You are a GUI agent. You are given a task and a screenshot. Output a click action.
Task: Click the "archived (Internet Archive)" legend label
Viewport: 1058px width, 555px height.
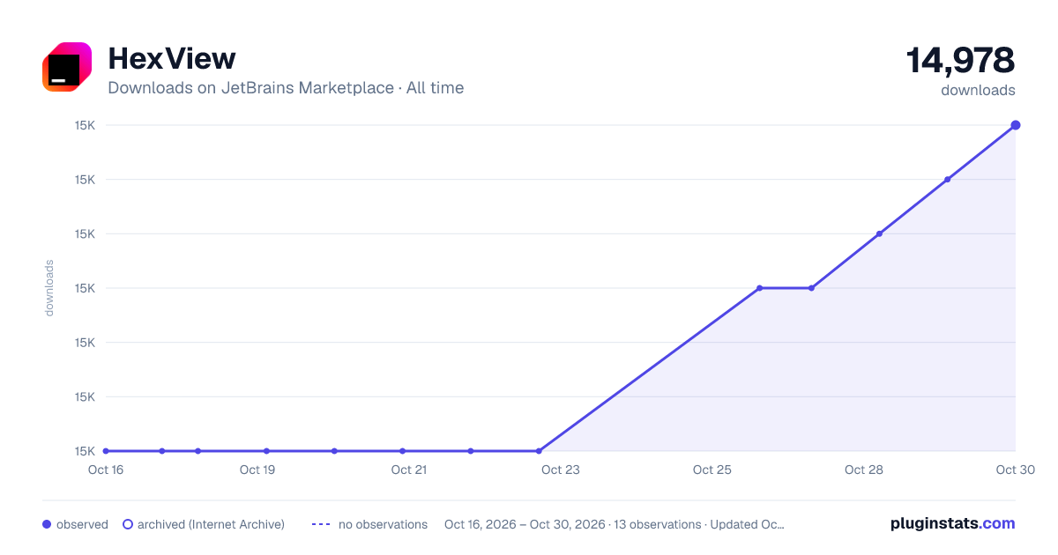pos(211,524)
